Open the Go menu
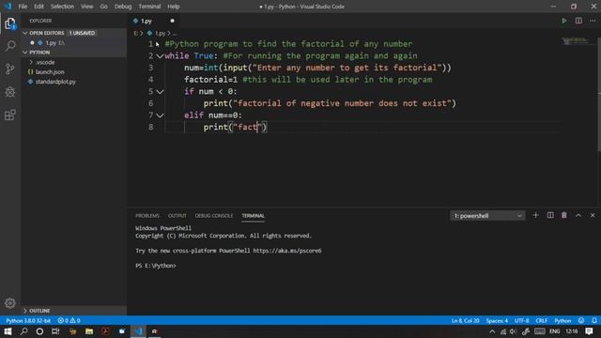This screenshot has height=338, width=601. pos(103,7)
